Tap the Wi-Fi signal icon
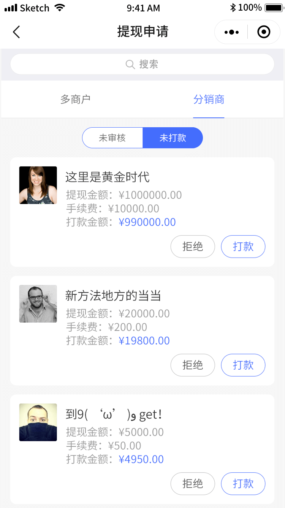Image resolution: width=285 pixels, height=508 pixels. click(60, 8)
